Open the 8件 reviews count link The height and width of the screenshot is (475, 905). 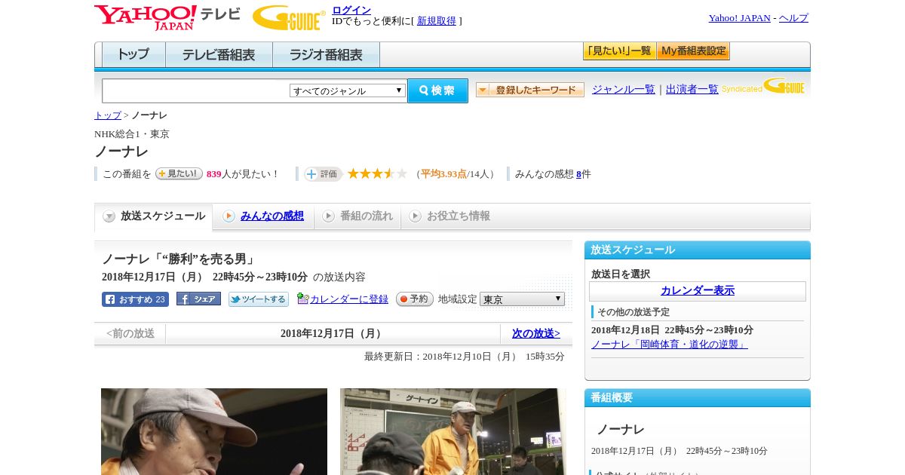[579, 174]
